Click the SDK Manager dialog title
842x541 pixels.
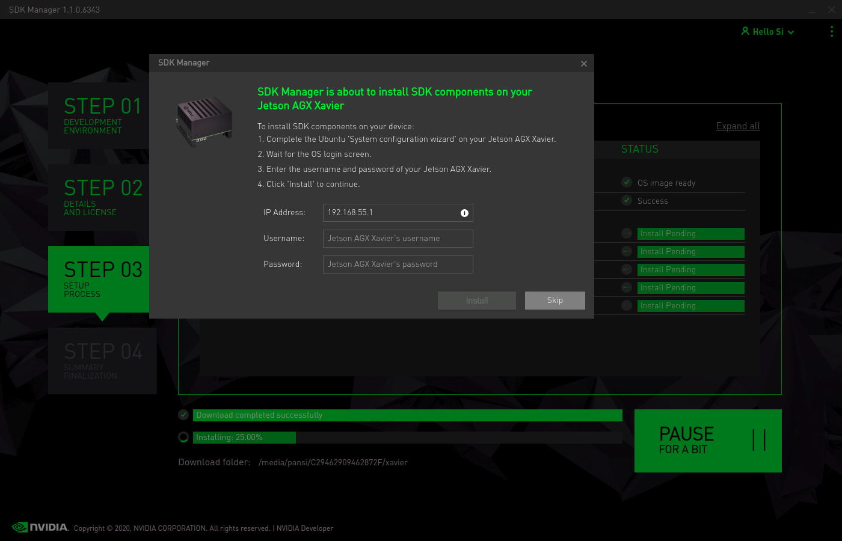[183, 63]
